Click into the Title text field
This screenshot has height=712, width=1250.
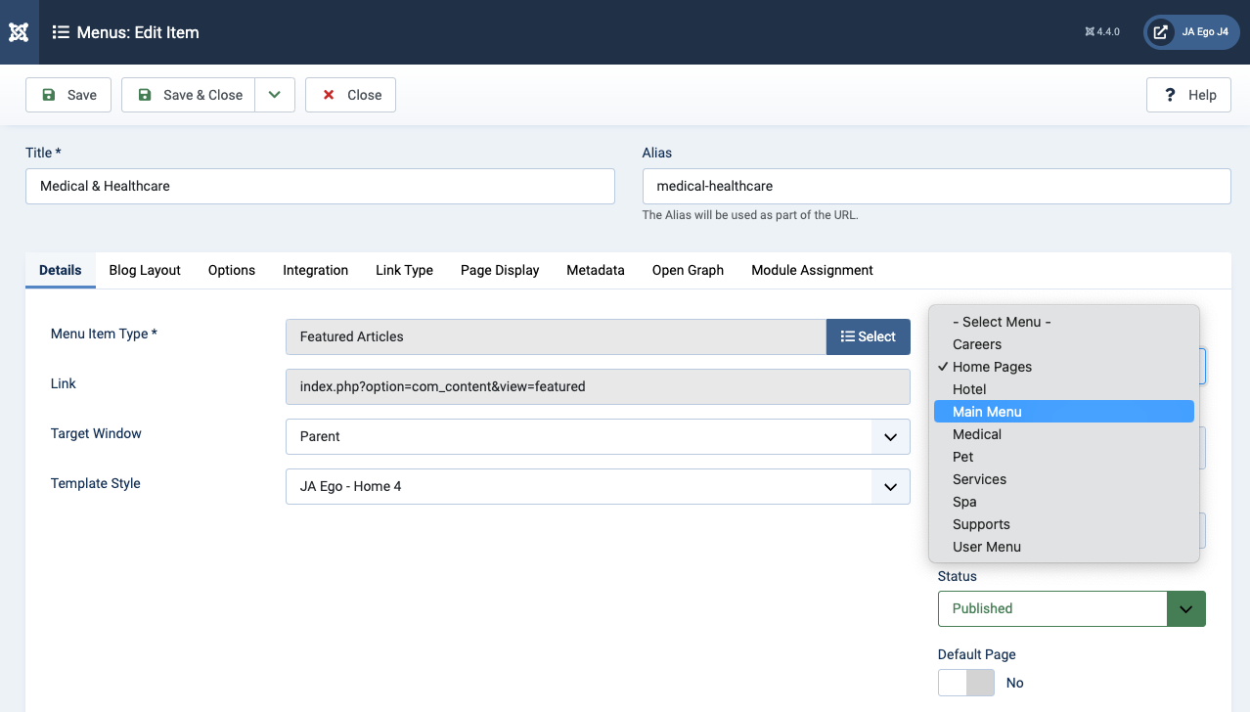click(x=320, y=186)
